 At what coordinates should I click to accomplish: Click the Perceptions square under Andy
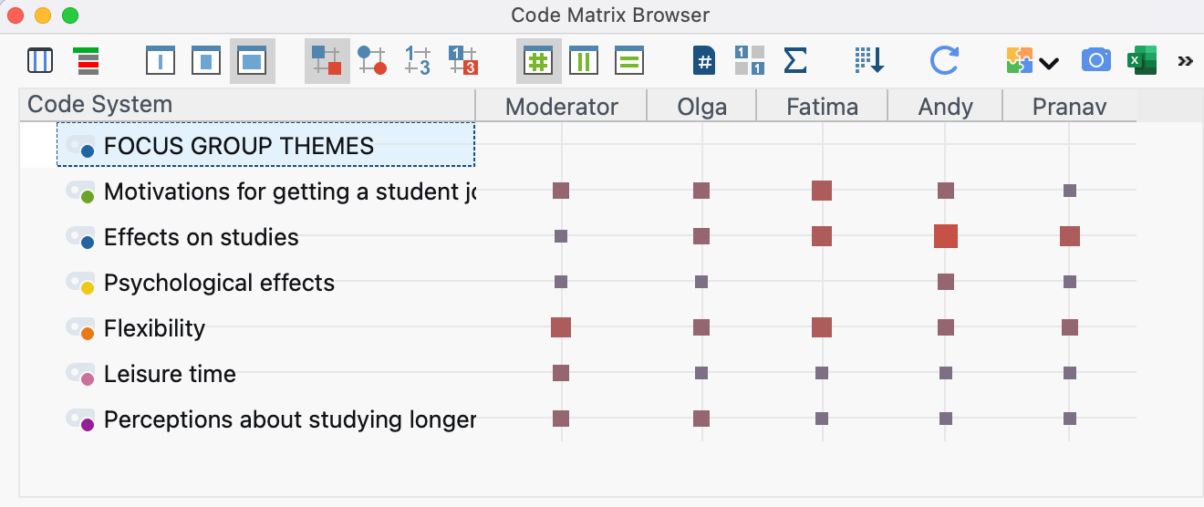coord(946,419)
